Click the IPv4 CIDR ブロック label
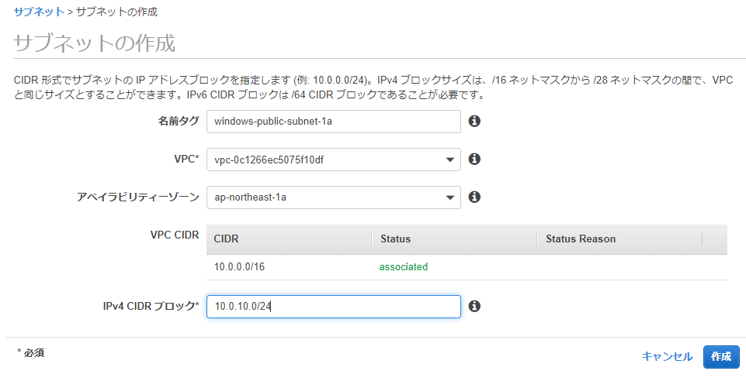Viewport: 746px width, 381px height. tap(151, 306)
